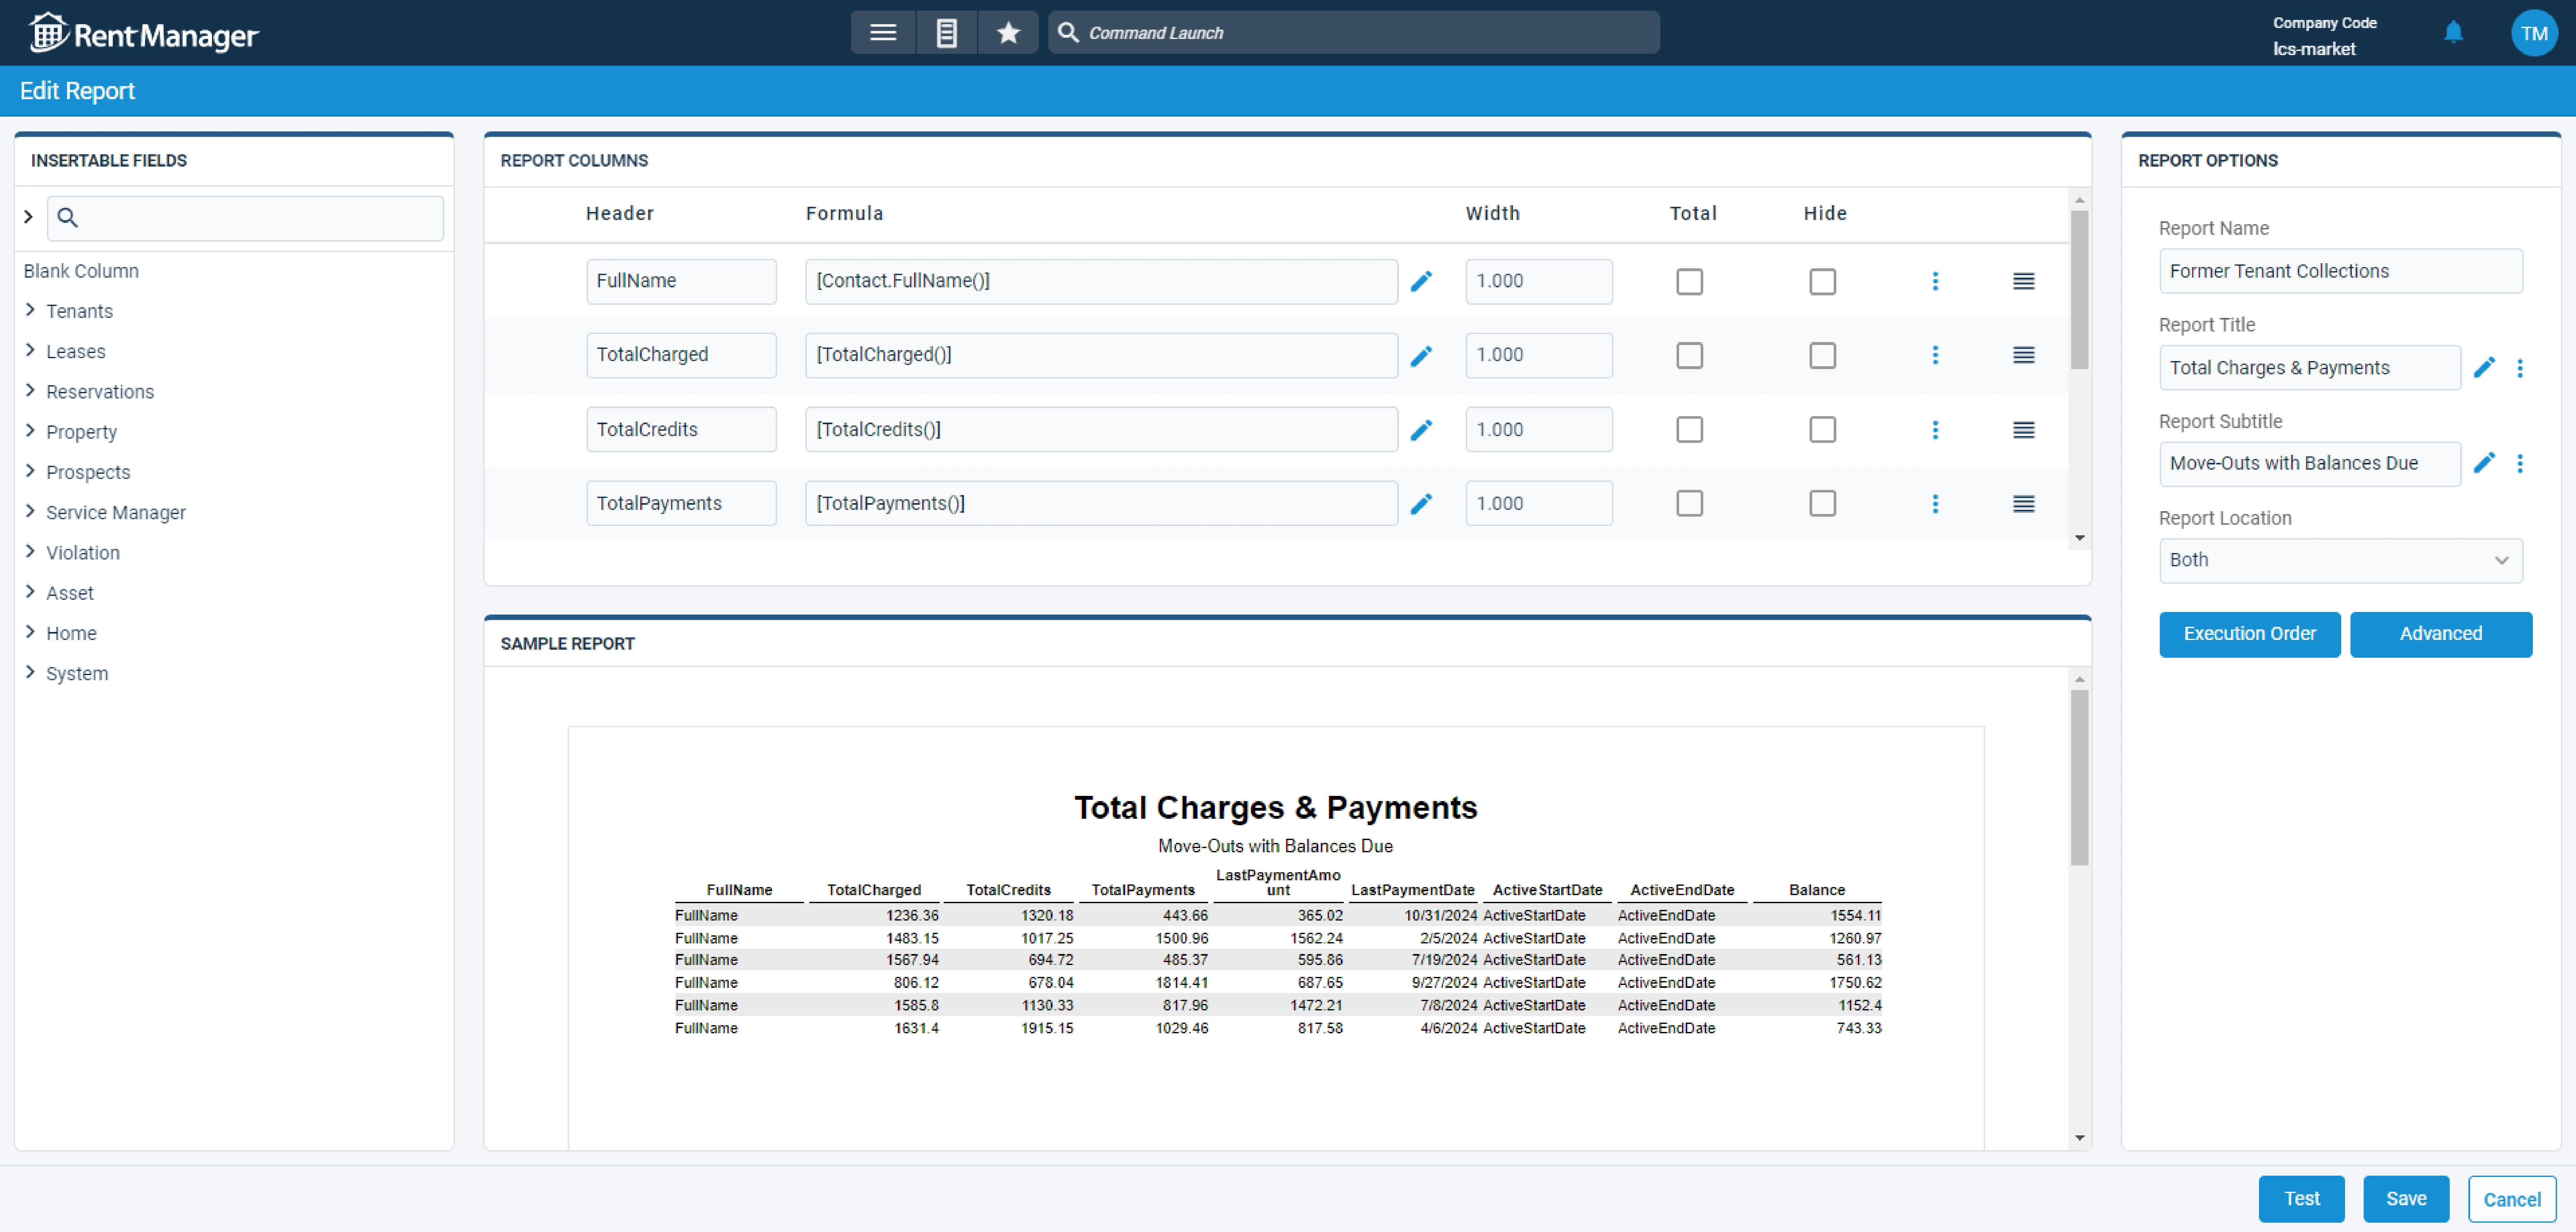The height and width of the screenshot is (1232, 2576).
Task: Open the Report Location dropdown showing Both
Action: pyautogui.click(x=2340, y=560)
